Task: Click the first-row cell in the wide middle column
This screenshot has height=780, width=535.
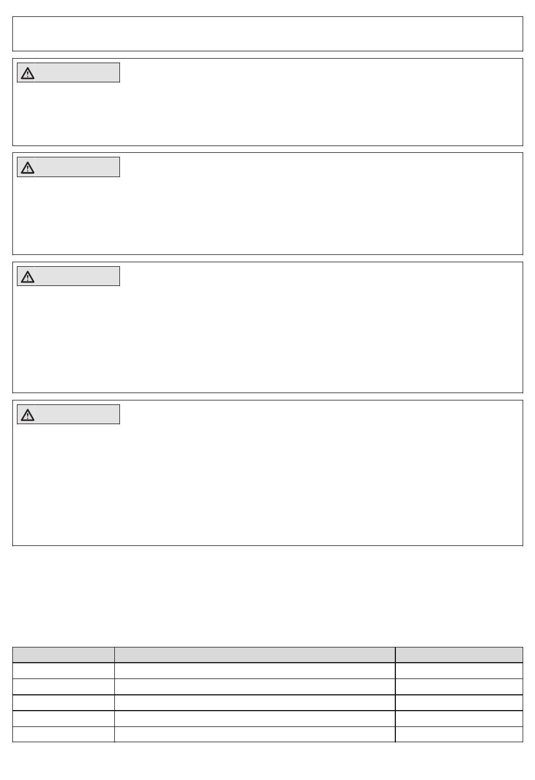Action: pyautogui.click(x=255, y=671)
